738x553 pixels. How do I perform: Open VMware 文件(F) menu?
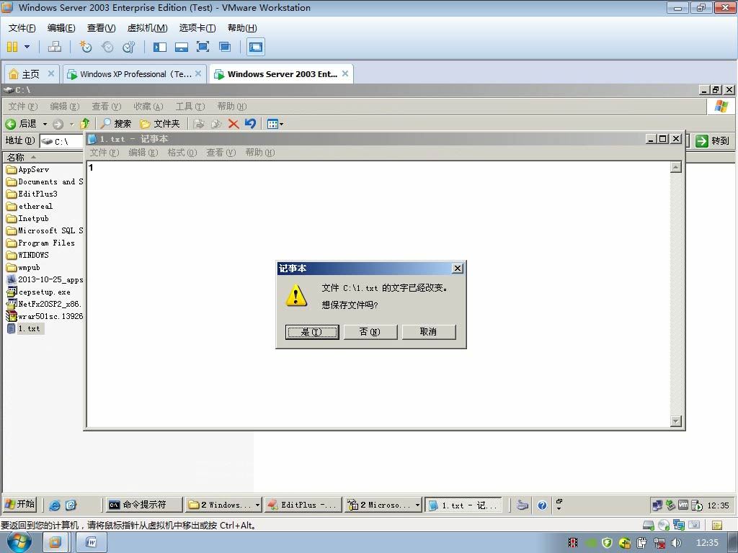22,28
